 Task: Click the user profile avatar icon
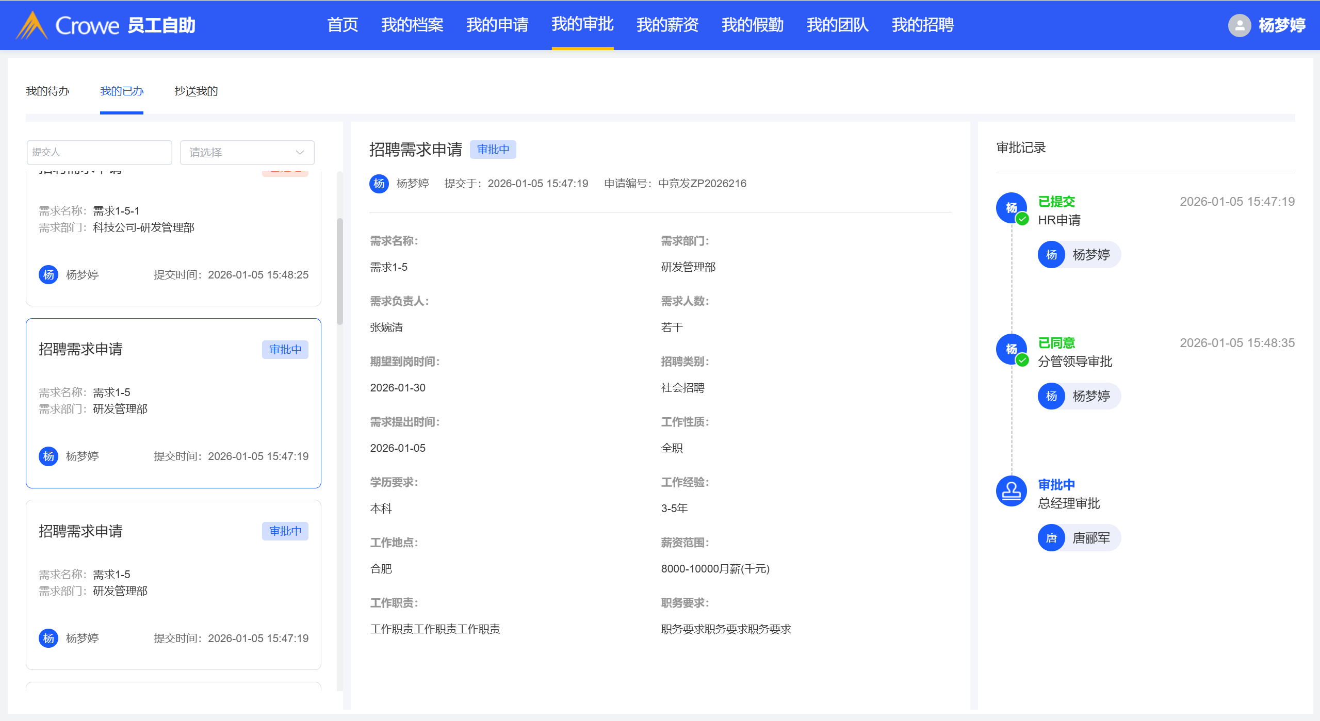tap(1239, 25)
